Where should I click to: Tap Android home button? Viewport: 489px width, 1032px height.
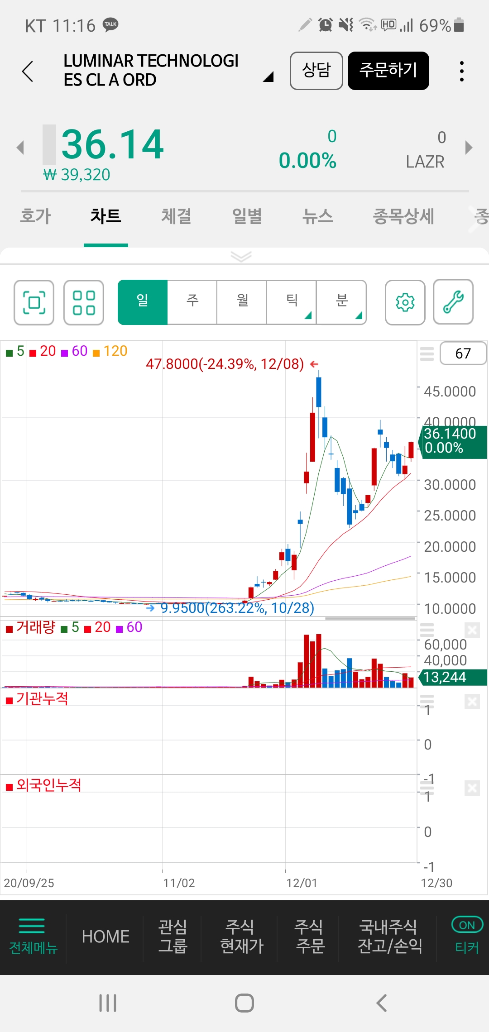(244, 1003)
